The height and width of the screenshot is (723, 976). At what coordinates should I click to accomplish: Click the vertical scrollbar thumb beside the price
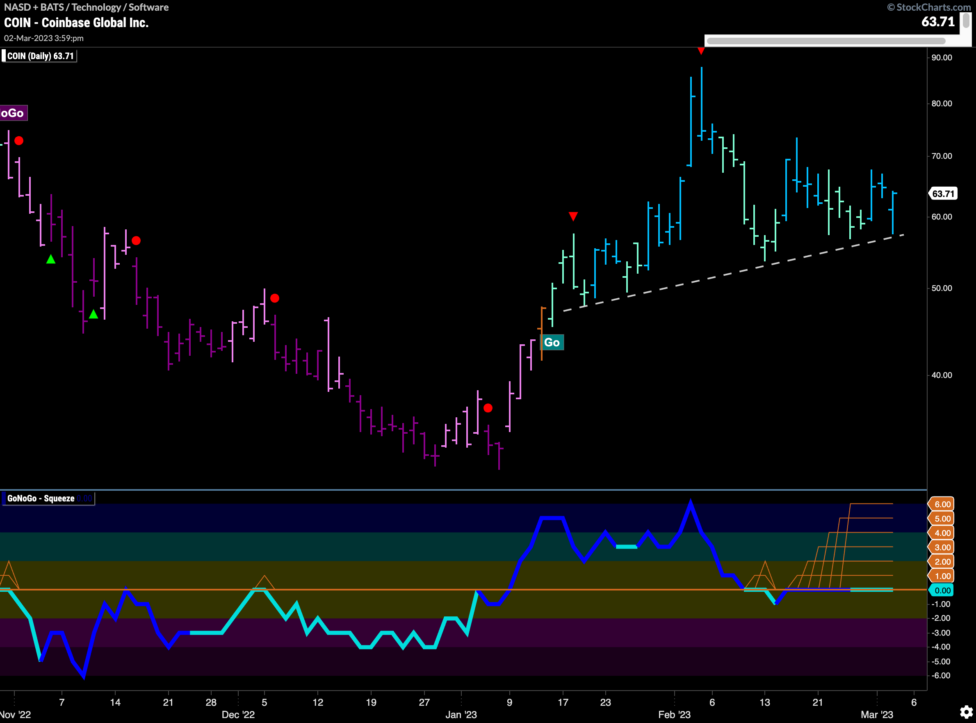tap(965, 21)
